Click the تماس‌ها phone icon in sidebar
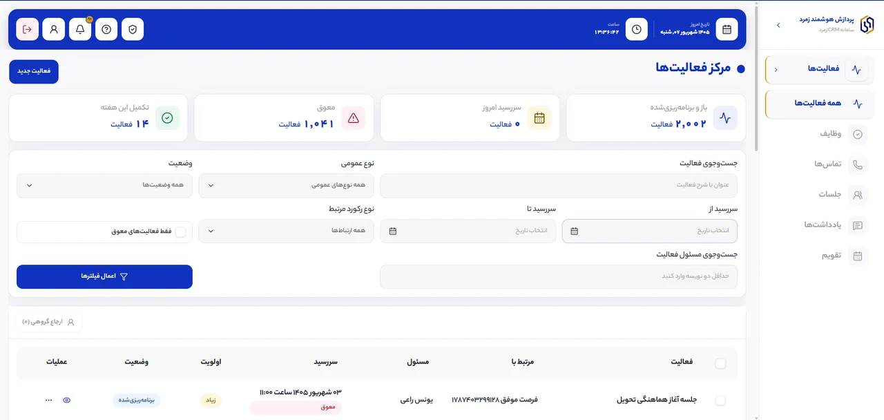The height and width of the screenshot is (420, 884). point(858,164)
